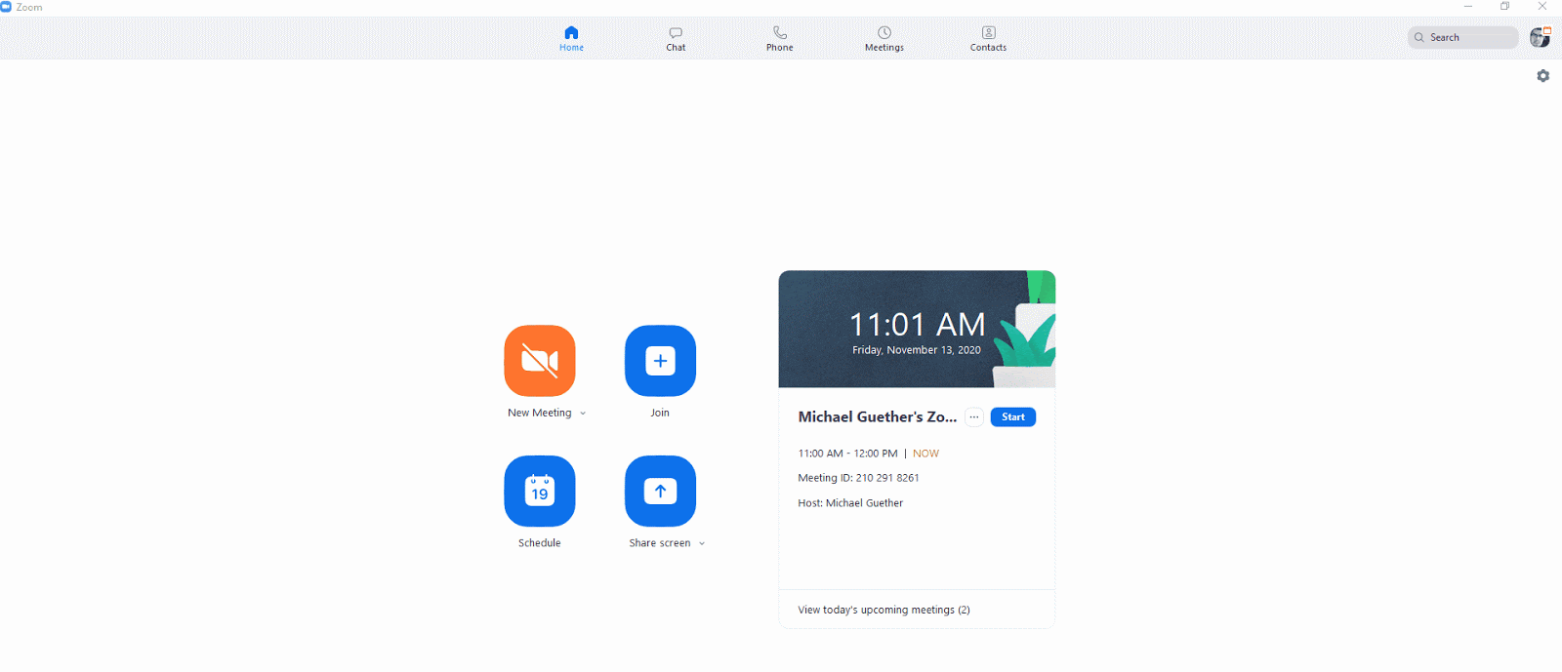This screenshot has height=672, width=1562.
Task: Open the Phone tab
Action: (779, 39)
